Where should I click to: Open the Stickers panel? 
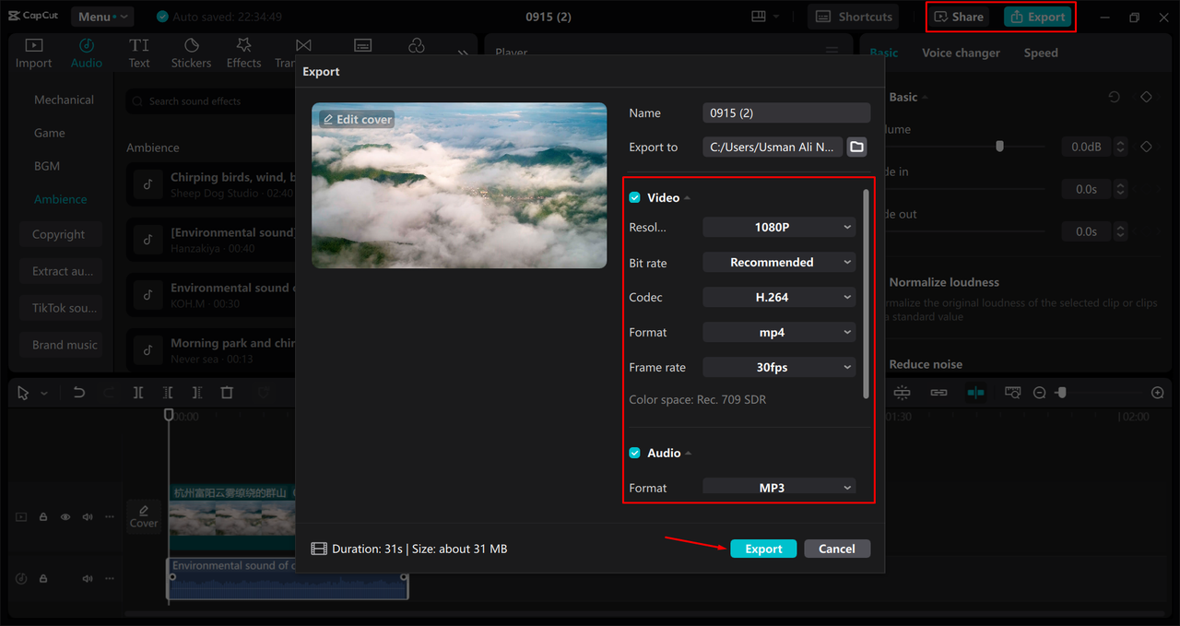pos(192,53)
